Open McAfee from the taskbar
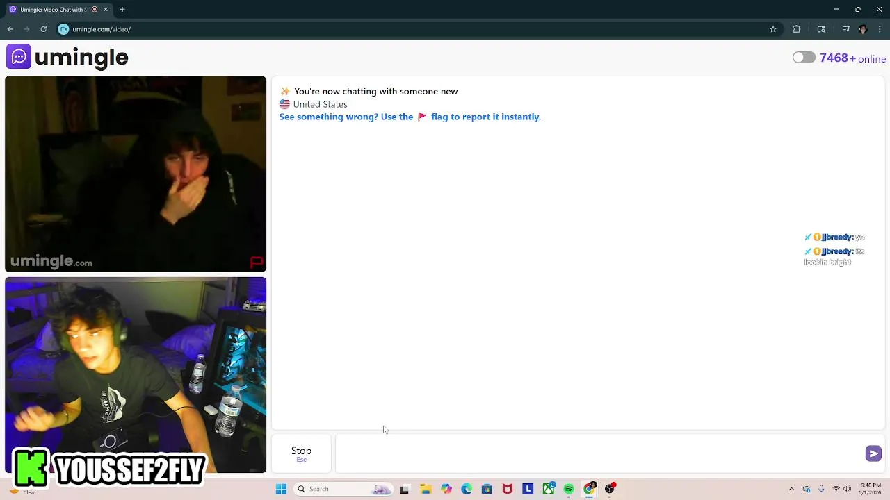The height and width of the screenshot is (500, 890). pyautogui.click(x=508, y=489)
